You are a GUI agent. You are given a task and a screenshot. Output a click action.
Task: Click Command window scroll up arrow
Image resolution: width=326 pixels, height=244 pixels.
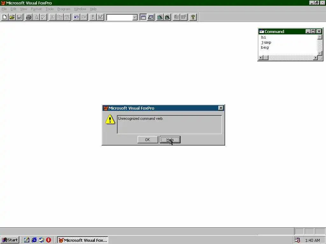pyautogui.click(x=320, y=37)
